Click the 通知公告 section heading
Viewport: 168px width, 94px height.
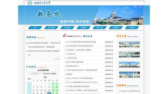point(88,36)
